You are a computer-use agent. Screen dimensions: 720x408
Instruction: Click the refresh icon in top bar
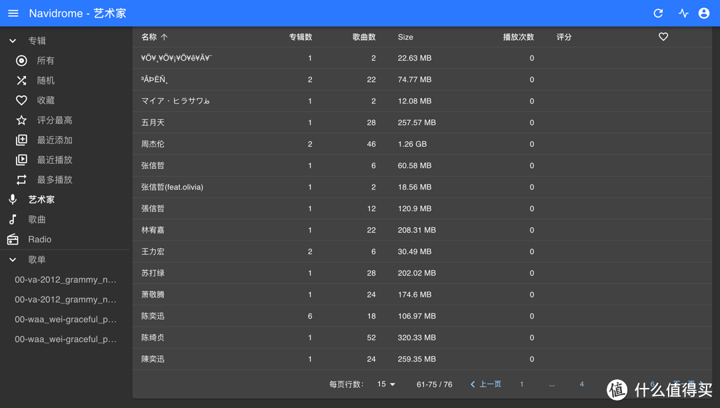[x=658, y=13]
